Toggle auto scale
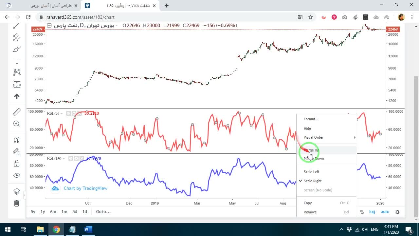The image size is (419, 236). [385, 212]
